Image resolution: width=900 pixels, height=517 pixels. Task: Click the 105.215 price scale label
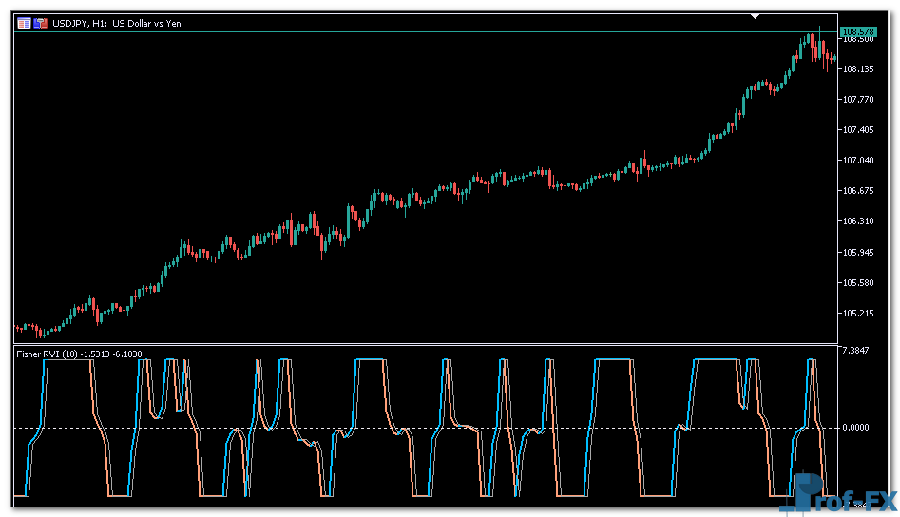pos(858,314)
